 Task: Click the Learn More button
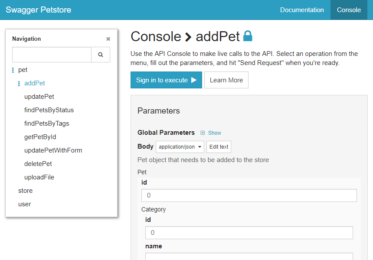[226, 80]
